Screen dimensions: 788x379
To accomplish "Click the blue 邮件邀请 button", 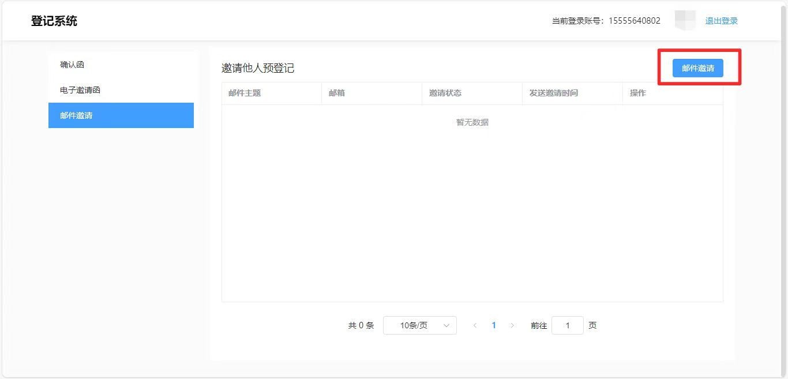I will pyautogui.click(x=697, y=68).
